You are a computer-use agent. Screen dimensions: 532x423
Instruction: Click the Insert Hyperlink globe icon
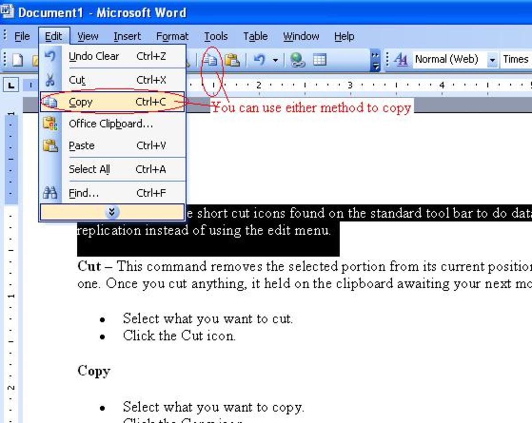[x=297, y=60]
